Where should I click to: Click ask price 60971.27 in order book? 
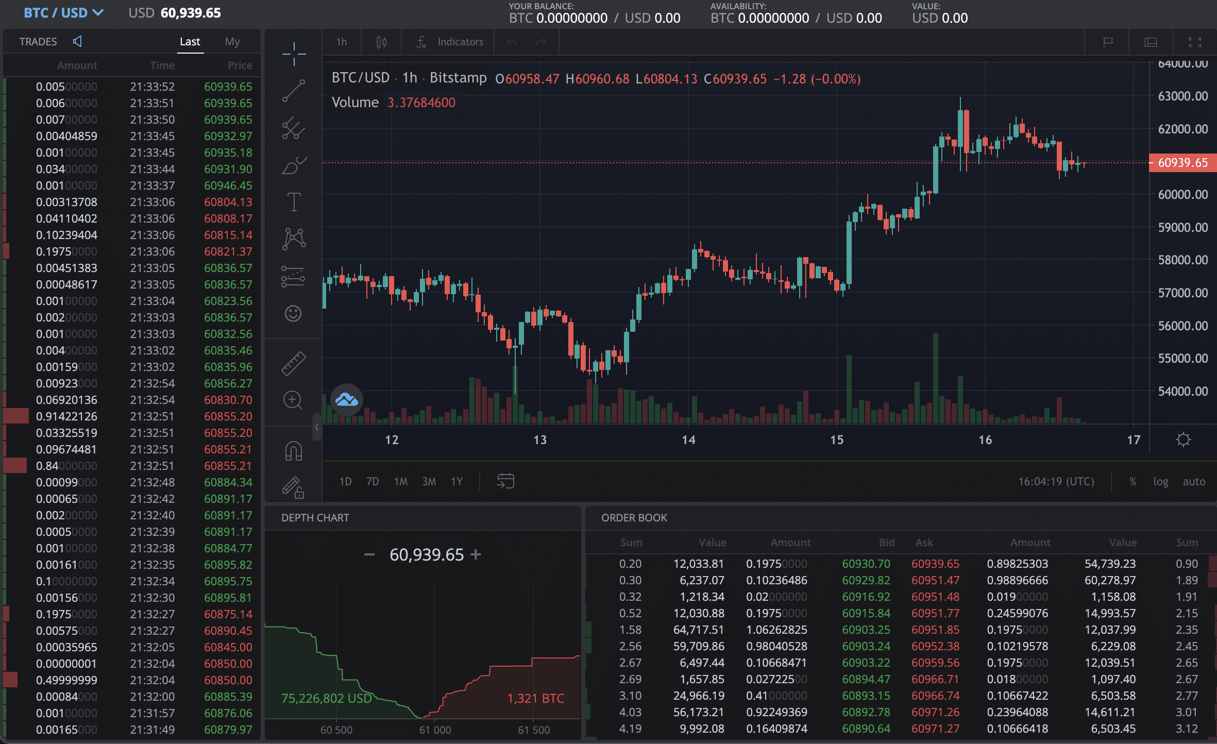point(935,729)
